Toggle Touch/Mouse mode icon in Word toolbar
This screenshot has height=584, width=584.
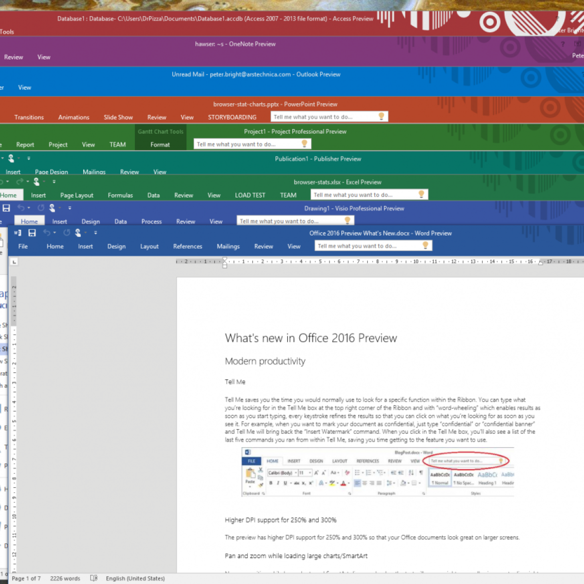[x=78, y=233]
